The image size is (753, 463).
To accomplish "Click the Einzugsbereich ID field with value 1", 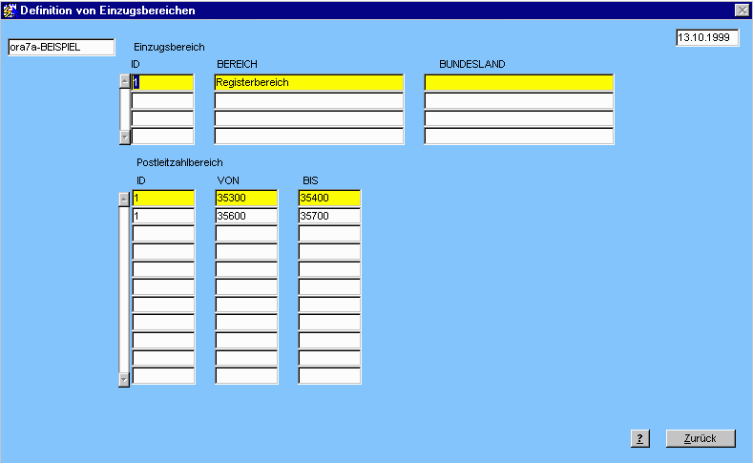I will tap(162, 83).
